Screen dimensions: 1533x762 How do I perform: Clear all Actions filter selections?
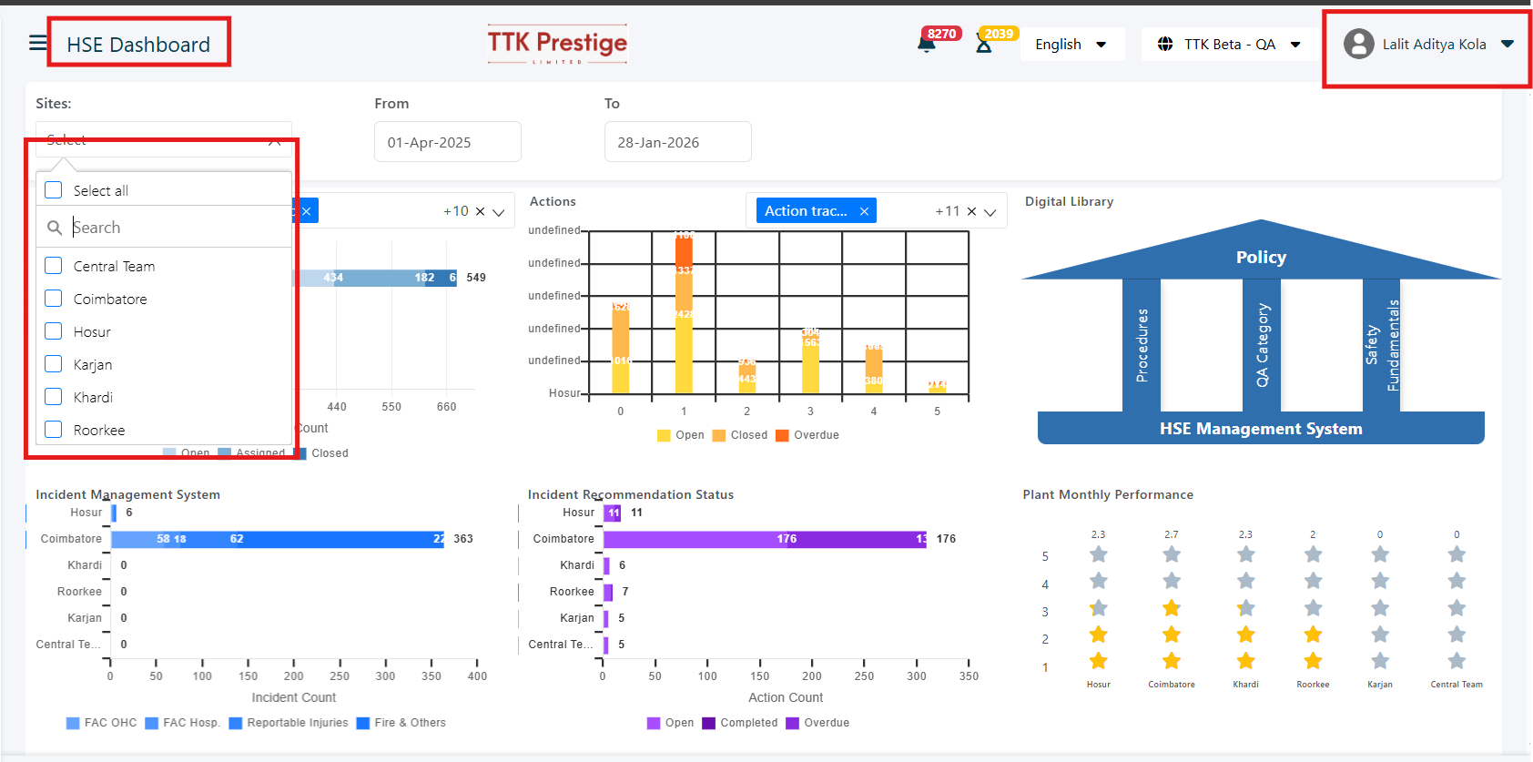pos(971,211)
